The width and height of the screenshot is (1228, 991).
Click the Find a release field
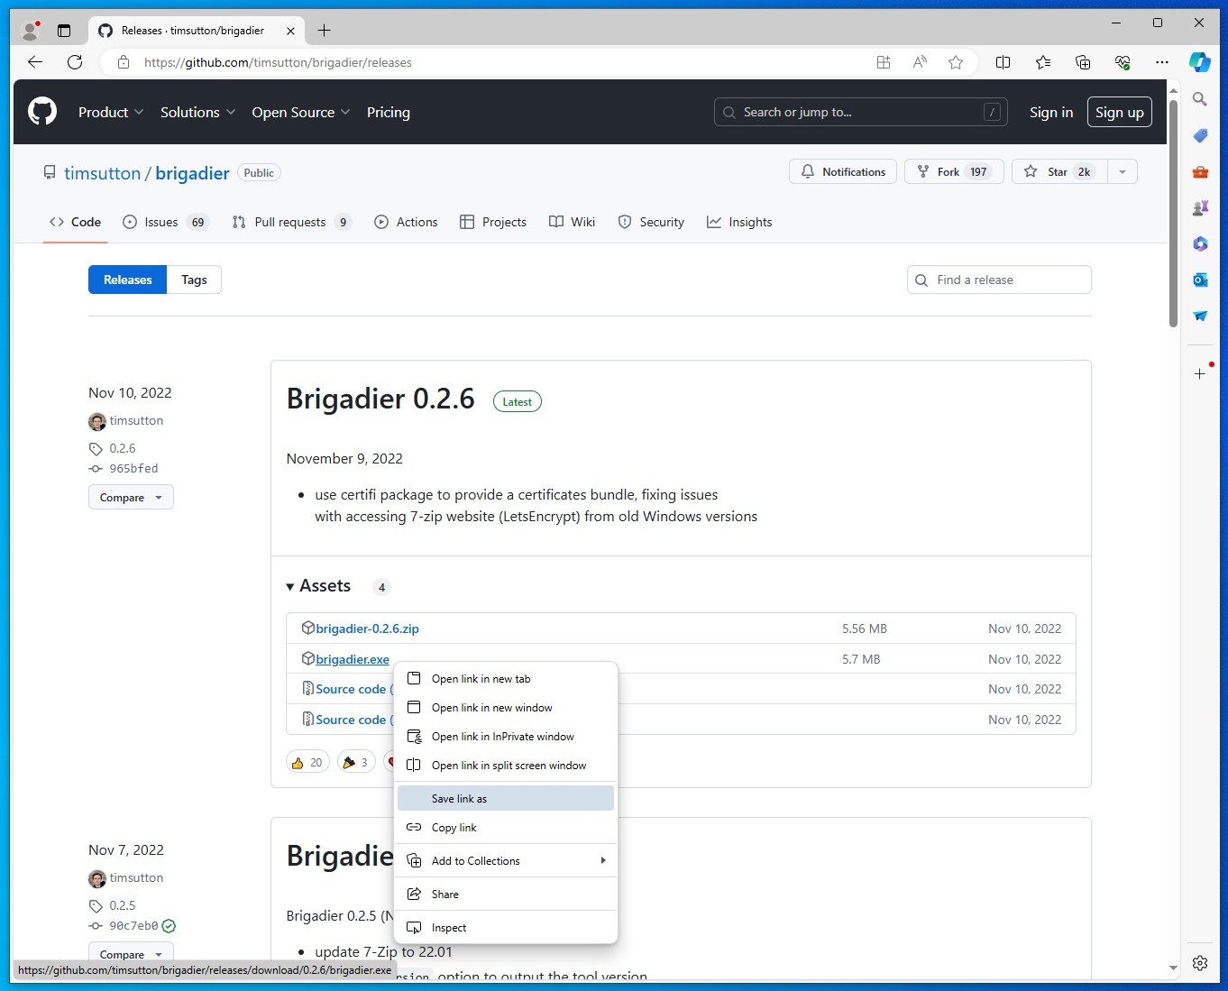point(999,280)
